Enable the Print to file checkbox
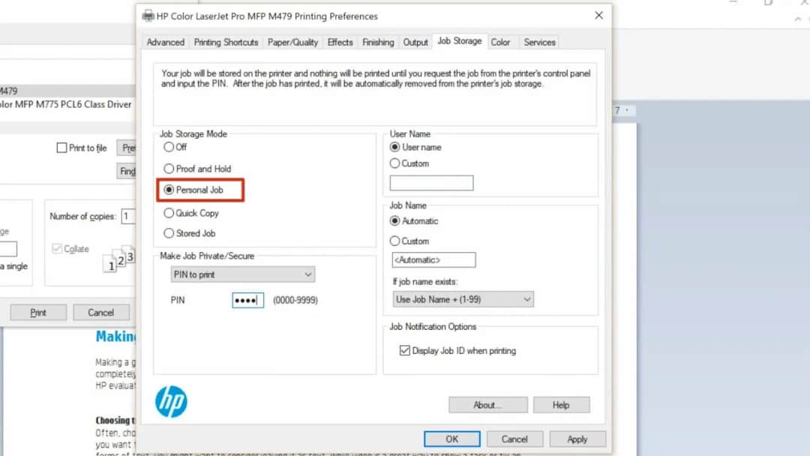Screen dimensions: 810x456 click(x=62, y=148)
